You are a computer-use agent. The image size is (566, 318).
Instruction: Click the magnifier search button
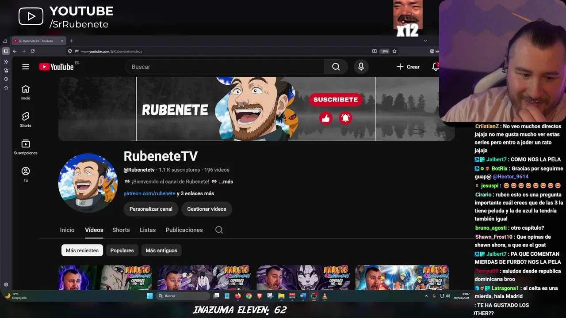click(336, 67)
